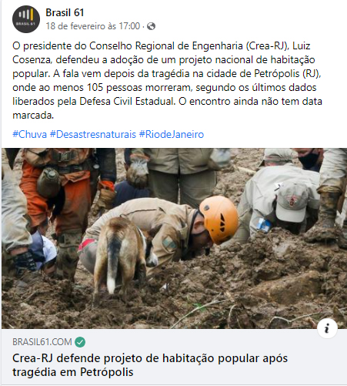Click the BRASIL61.COM source domain
This screenshot has width=347, height=386.
click(x=42, y=342)
